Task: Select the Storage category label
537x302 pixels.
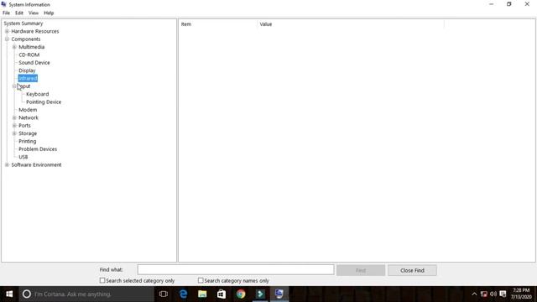Action: (28, 133)
